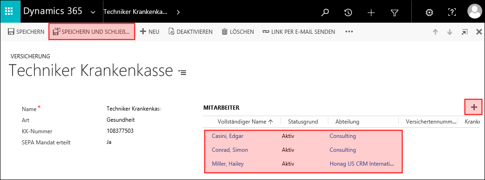Open the advanced find funnel icon
Viewport: 485px width, 180px height.
coord(394,12)
